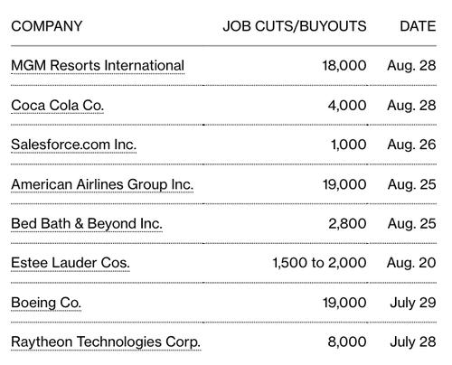This screenshot has height=365, width=452.
Task: Open the Coca Cola Co. link
Action: point(58,106)
